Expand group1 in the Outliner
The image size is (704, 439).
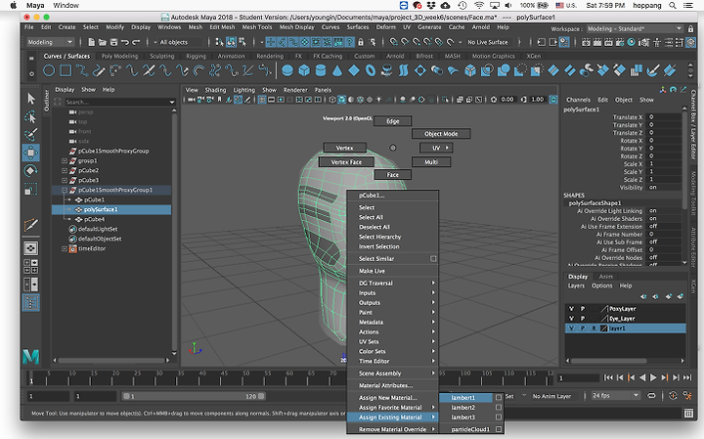(65, 160)
